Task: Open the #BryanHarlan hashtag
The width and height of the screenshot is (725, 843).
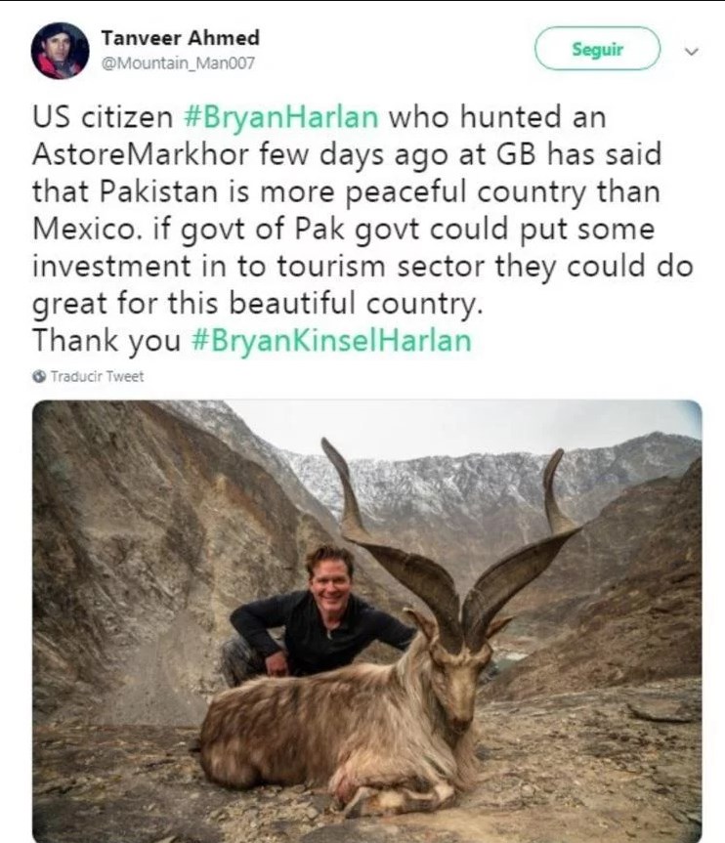Action: pos(281,116)
